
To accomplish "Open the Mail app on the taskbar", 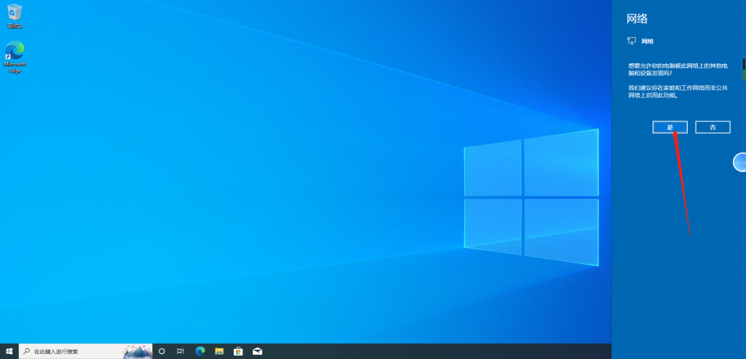I will click(257, 352).
